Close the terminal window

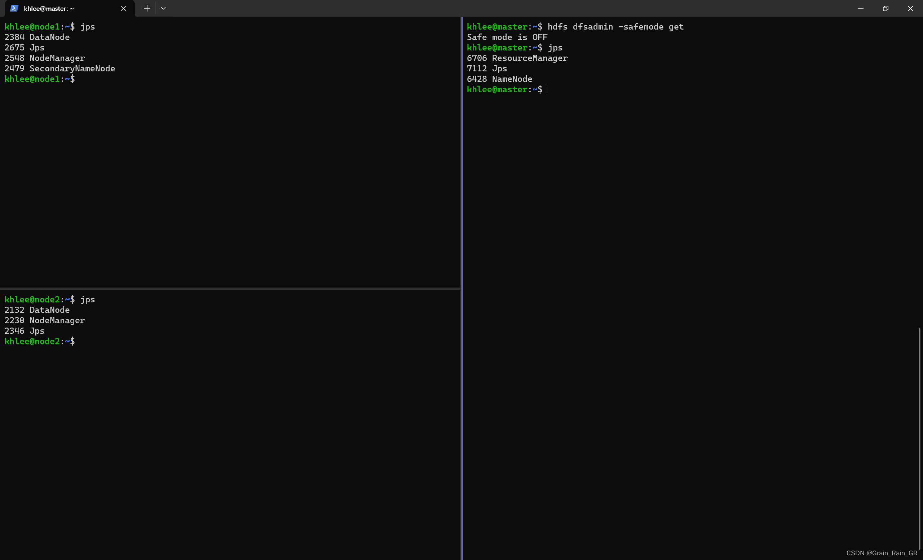[x=910, y=8]
